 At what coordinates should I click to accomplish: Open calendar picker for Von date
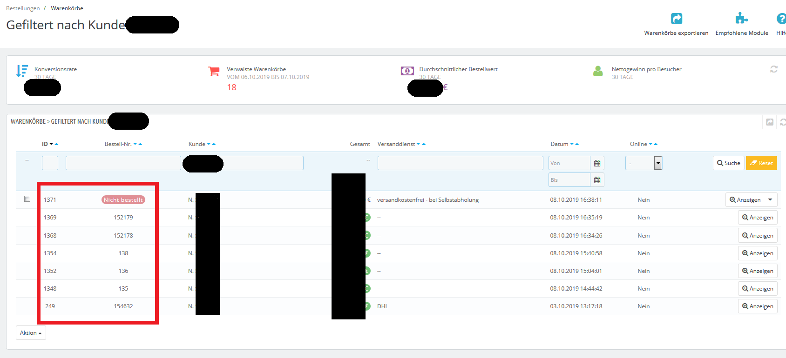coord(597,163)
